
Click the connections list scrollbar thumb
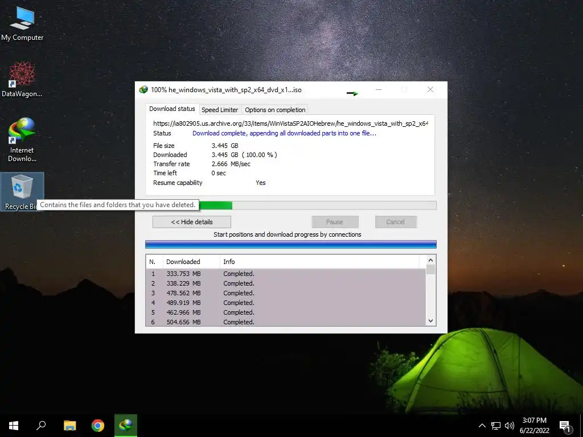(430, 269)
